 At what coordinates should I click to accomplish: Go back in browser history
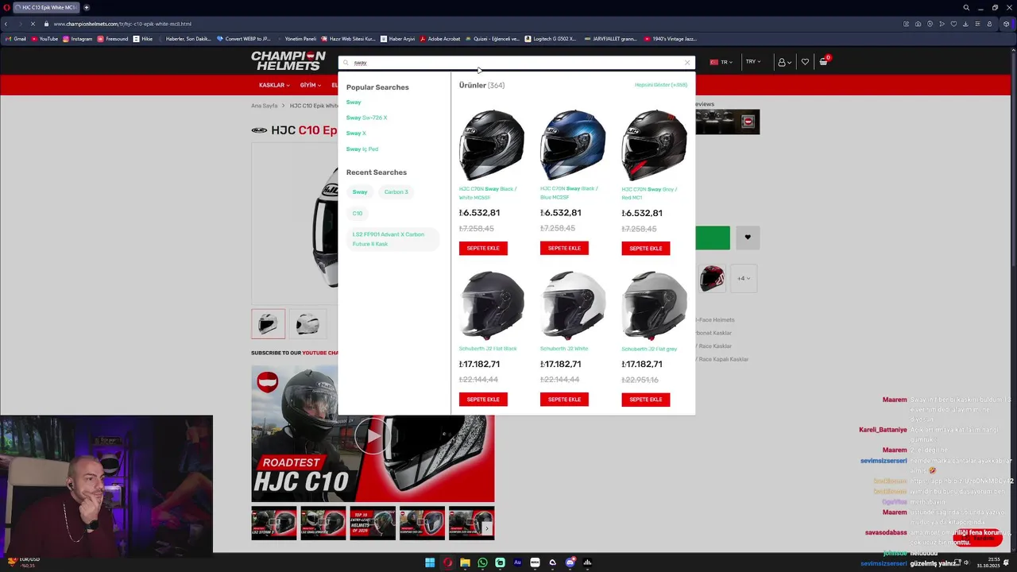click(x=6, y=24)
